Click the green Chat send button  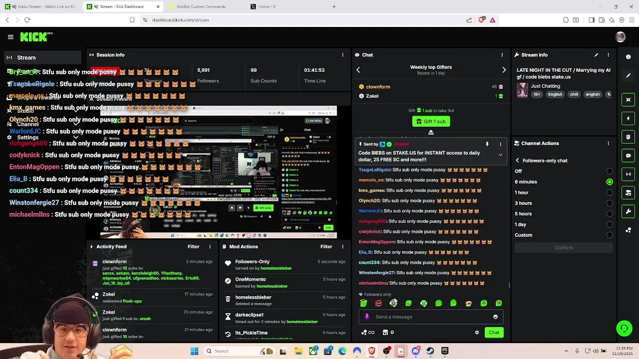point(494,333)
